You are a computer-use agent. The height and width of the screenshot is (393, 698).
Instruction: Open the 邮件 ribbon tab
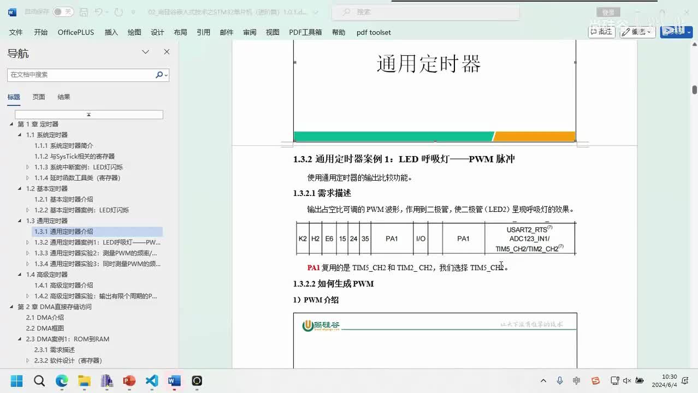click(x=227, y=32)
